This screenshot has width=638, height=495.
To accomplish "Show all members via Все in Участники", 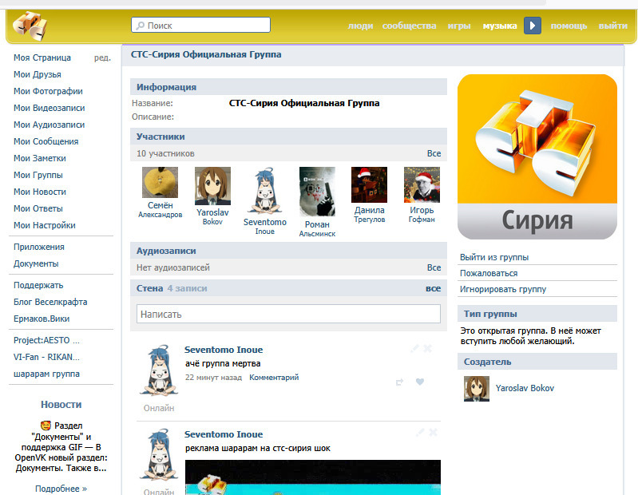I will 434,153.
